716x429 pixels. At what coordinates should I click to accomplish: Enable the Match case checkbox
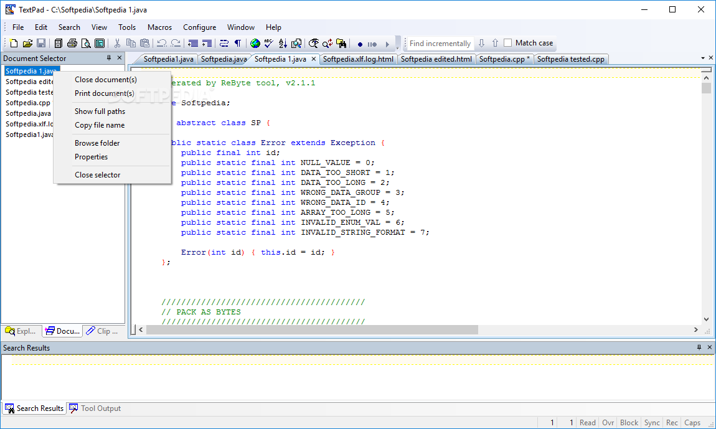click(x=508, y=43)
